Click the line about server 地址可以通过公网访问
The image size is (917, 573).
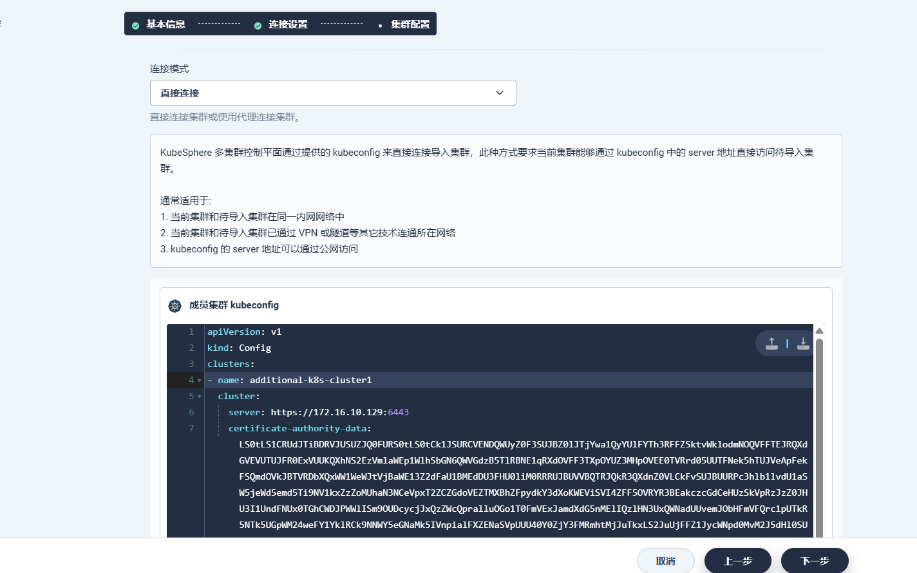[x=259, y=249]
